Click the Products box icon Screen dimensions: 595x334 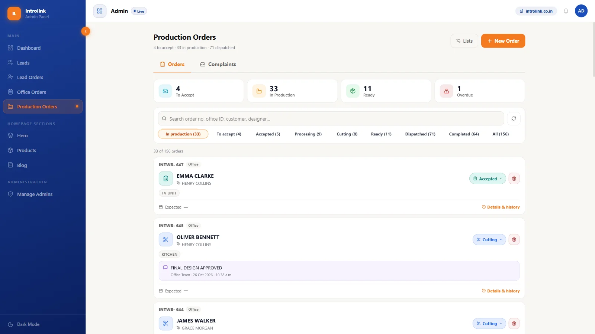(x=10, y=150)
